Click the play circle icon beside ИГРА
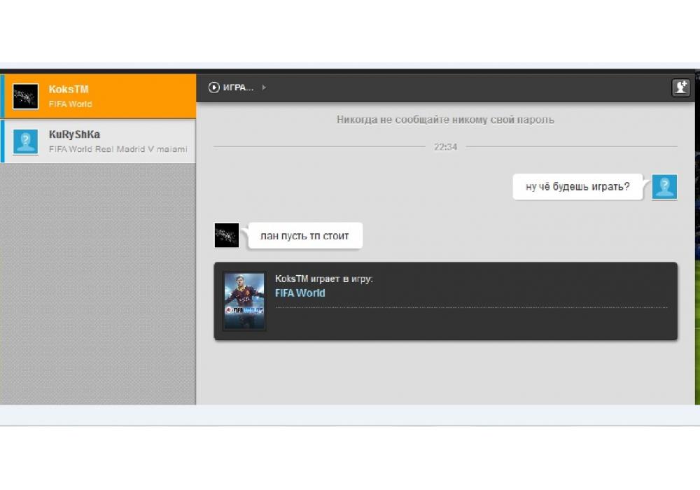This screenshot has width=700, height=490. (214, 87)
